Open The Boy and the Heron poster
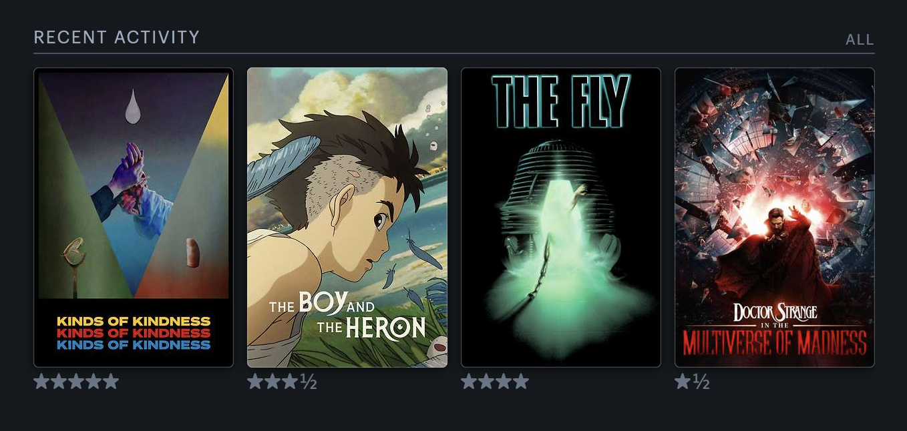907x431 pixels. [347, 218]
